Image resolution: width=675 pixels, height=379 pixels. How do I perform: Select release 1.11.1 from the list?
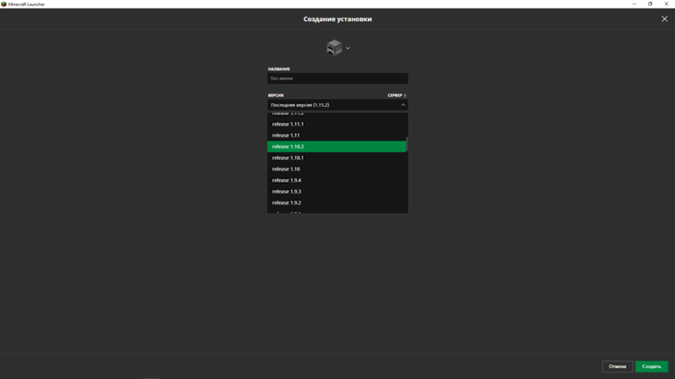point(337,124)
